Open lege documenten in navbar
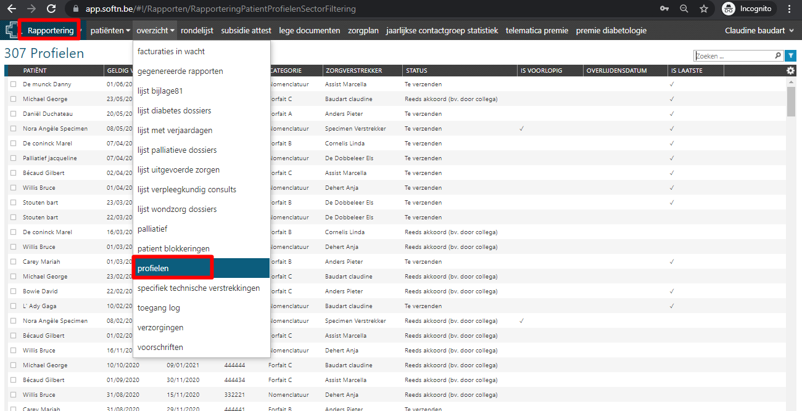This screenshot has height=411, width=802. point(309,30)
